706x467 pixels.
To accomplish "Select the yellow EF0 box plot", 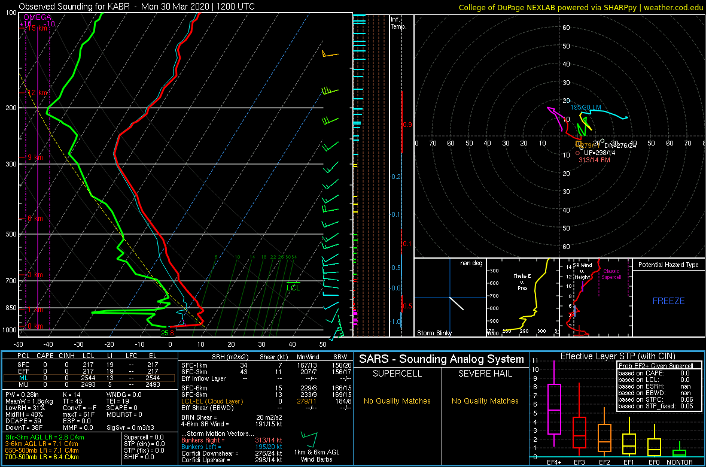I will [x=654, y=439].
